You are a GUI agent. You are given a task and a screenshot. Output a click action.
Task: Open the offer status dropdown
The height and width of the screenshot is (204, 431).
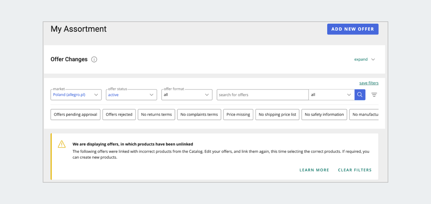(x=131, y=95)
